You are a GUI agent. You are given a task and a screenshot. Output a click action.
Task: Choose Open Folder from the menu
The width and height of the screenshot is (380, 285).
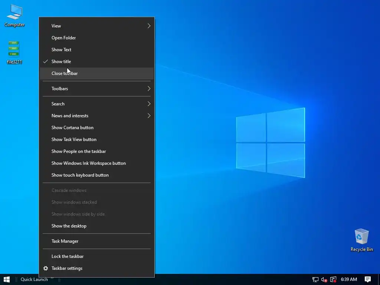click(x=97, y=38)
